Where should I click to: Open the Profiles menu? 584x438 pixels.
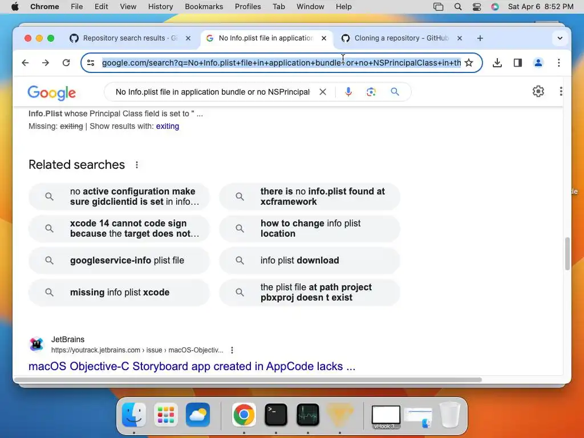[248, 7]
